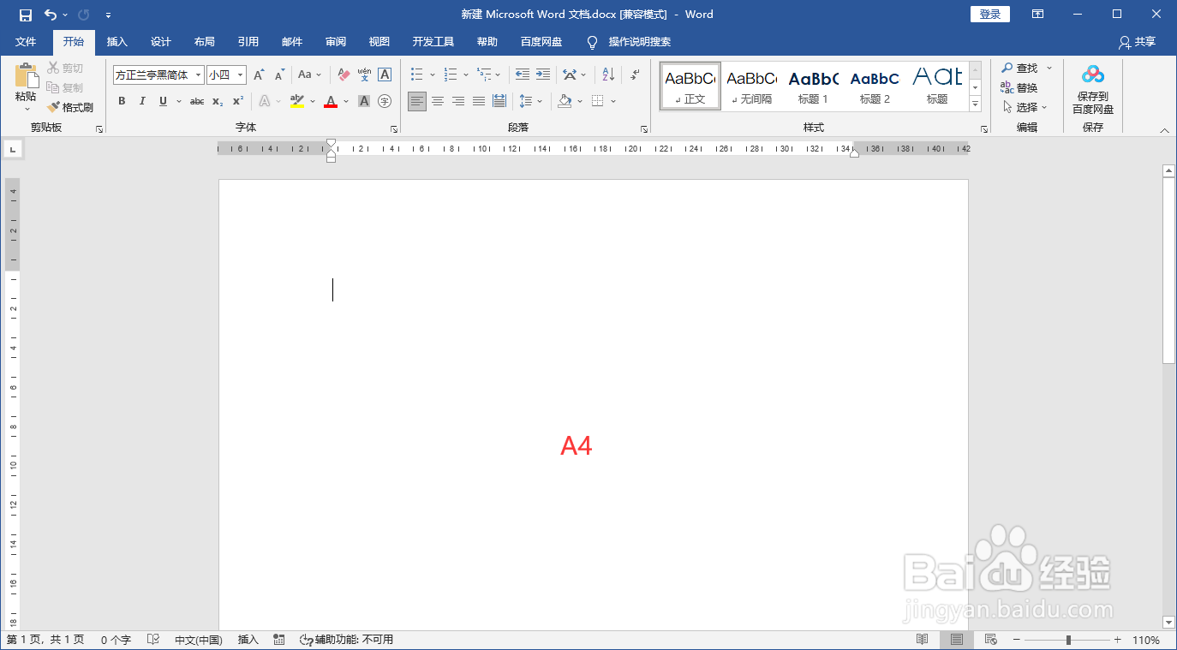This screenshot has height=650, width=1177.
Task: Click the macro recording status bar icon
Action: (278, 640)
